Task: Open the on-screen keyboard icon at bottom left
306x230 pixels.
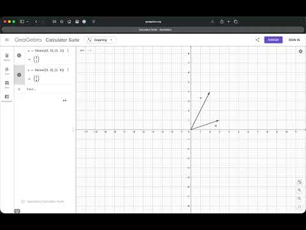Action: pos(17,211)
